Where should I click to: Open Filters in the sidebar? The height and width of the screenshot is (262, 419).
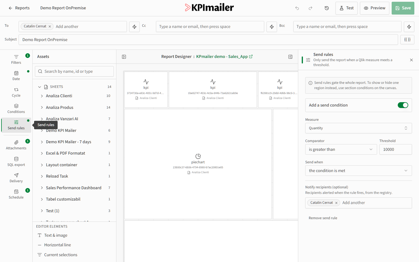tap(16, 59)
